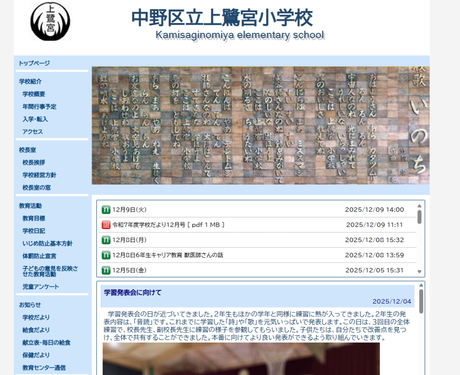Click the article panel scrollbar thumb
Screen dimensions: 460x375
coord(421,301)
